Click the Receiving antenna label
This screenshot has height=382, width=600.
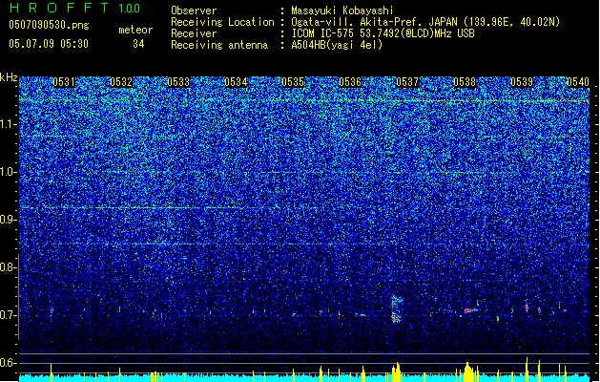tap(219, 45)
